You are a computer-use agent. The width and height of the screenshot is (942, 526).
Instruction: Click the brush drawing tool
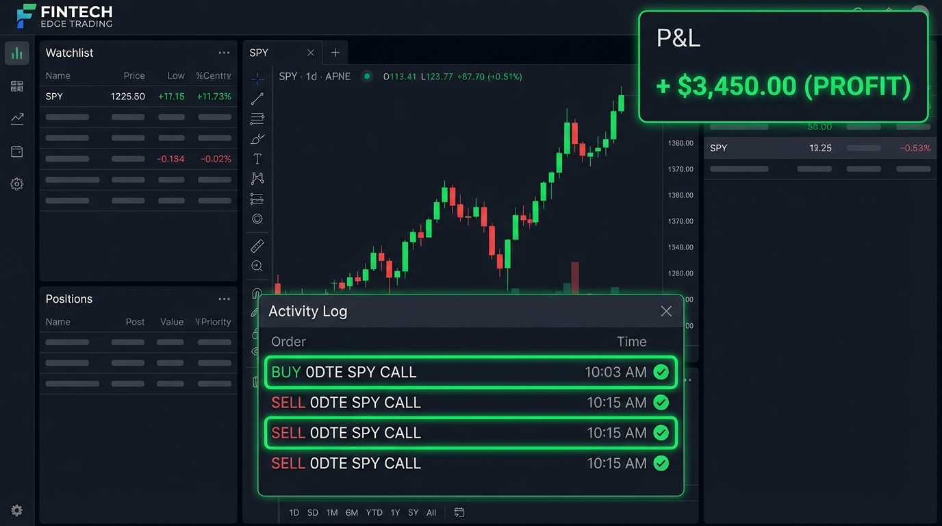[x=257, y=139]
